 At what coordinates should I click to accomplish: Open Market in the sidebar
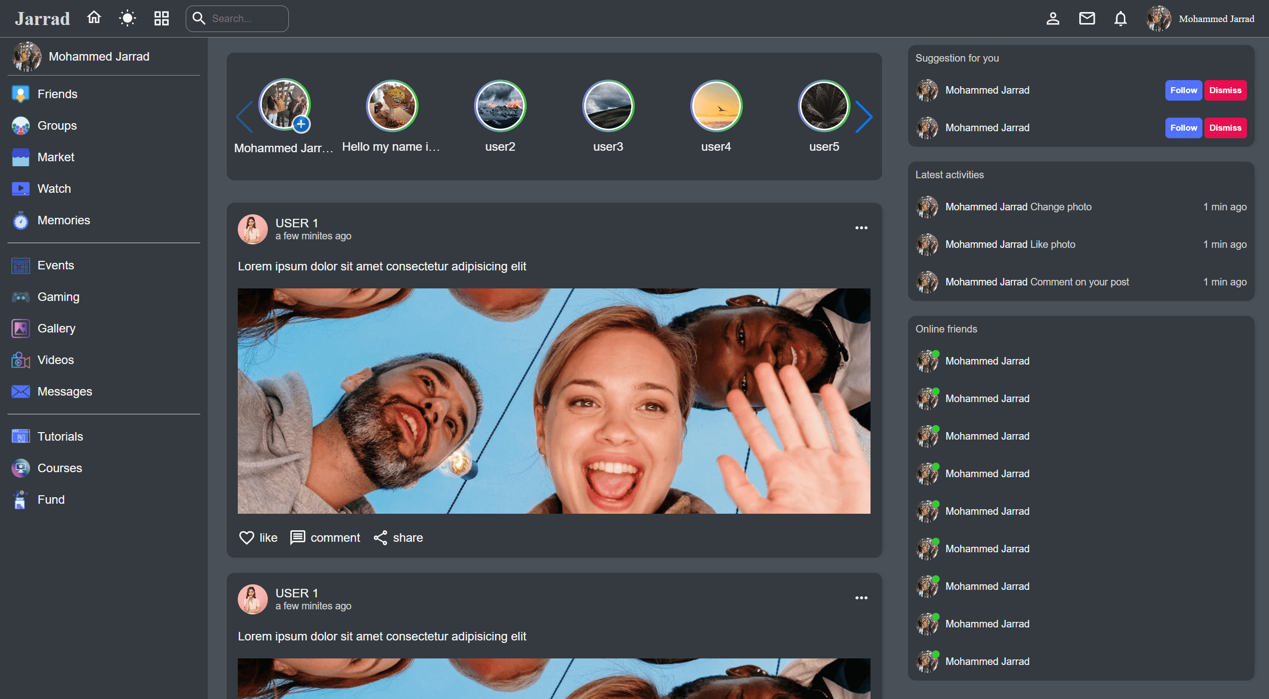coord(104,157)
